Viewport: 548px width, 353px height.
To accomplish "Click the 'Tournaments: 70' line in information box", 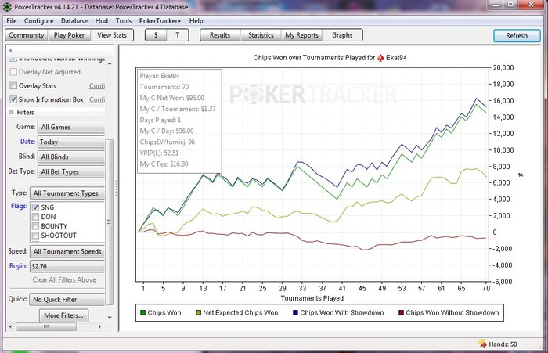I will [x=164, y=87].
